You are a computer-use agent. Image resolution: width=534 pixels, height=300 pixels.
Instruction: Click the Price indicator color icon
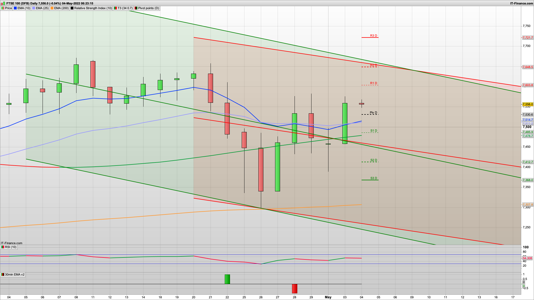point(3,8)
